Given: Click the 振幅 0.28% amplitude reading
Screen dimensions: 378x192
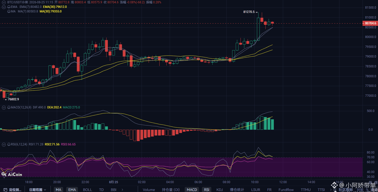Looking at the screenshot, I should pyautogui.click(x=153, y=2).
